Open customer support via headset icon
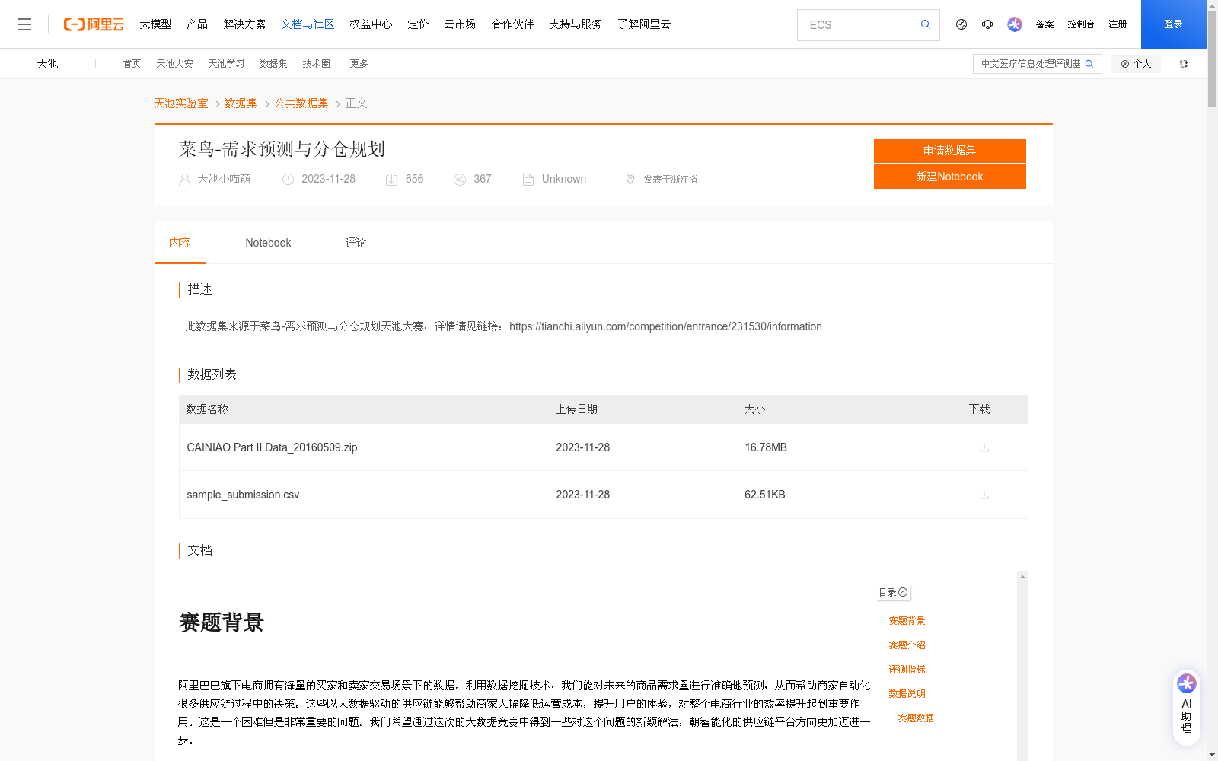This screenshot has height=761, width=1218. point(987,24)
